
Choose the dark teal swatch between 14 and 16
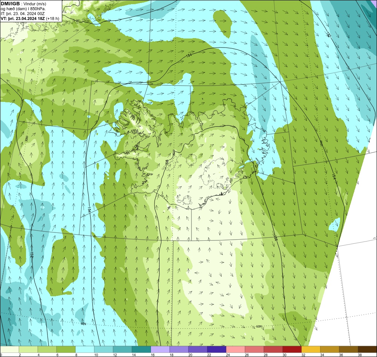(x=141, y=349)
